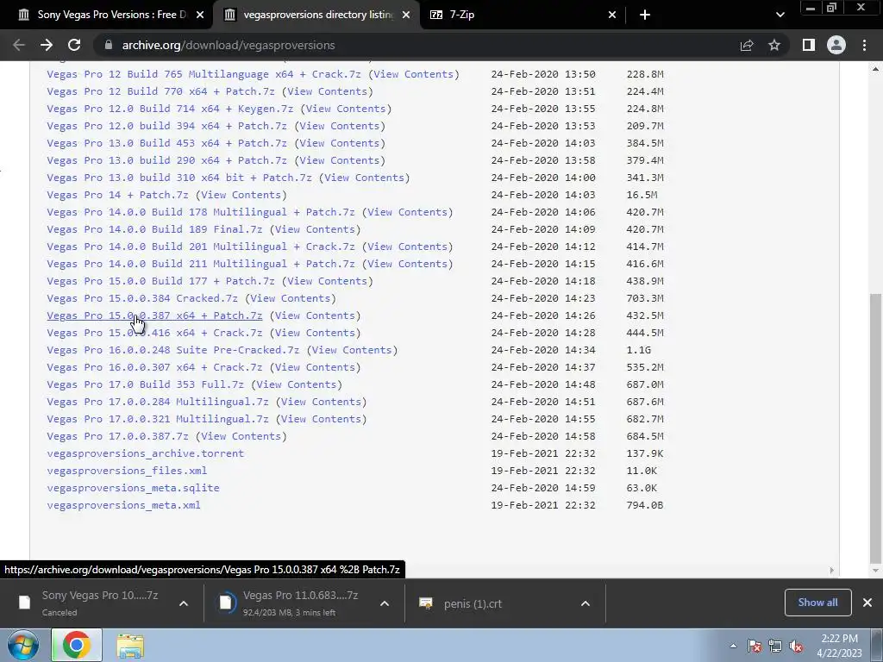This screenshot has width=883, height=662.
Task: Click the vertical page scrollbar thumb
Action: [875, 428]
